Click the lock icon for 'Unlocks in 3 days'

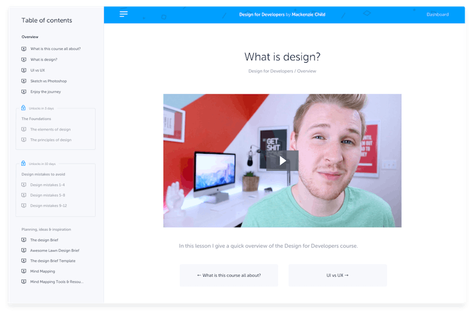point(23,108)
